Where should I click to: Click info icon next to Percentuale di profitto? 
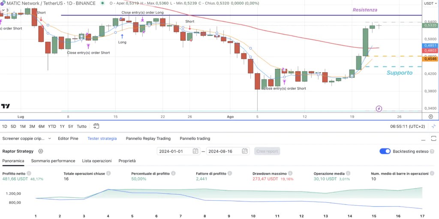pyautogui.click(x=173, y=174)
